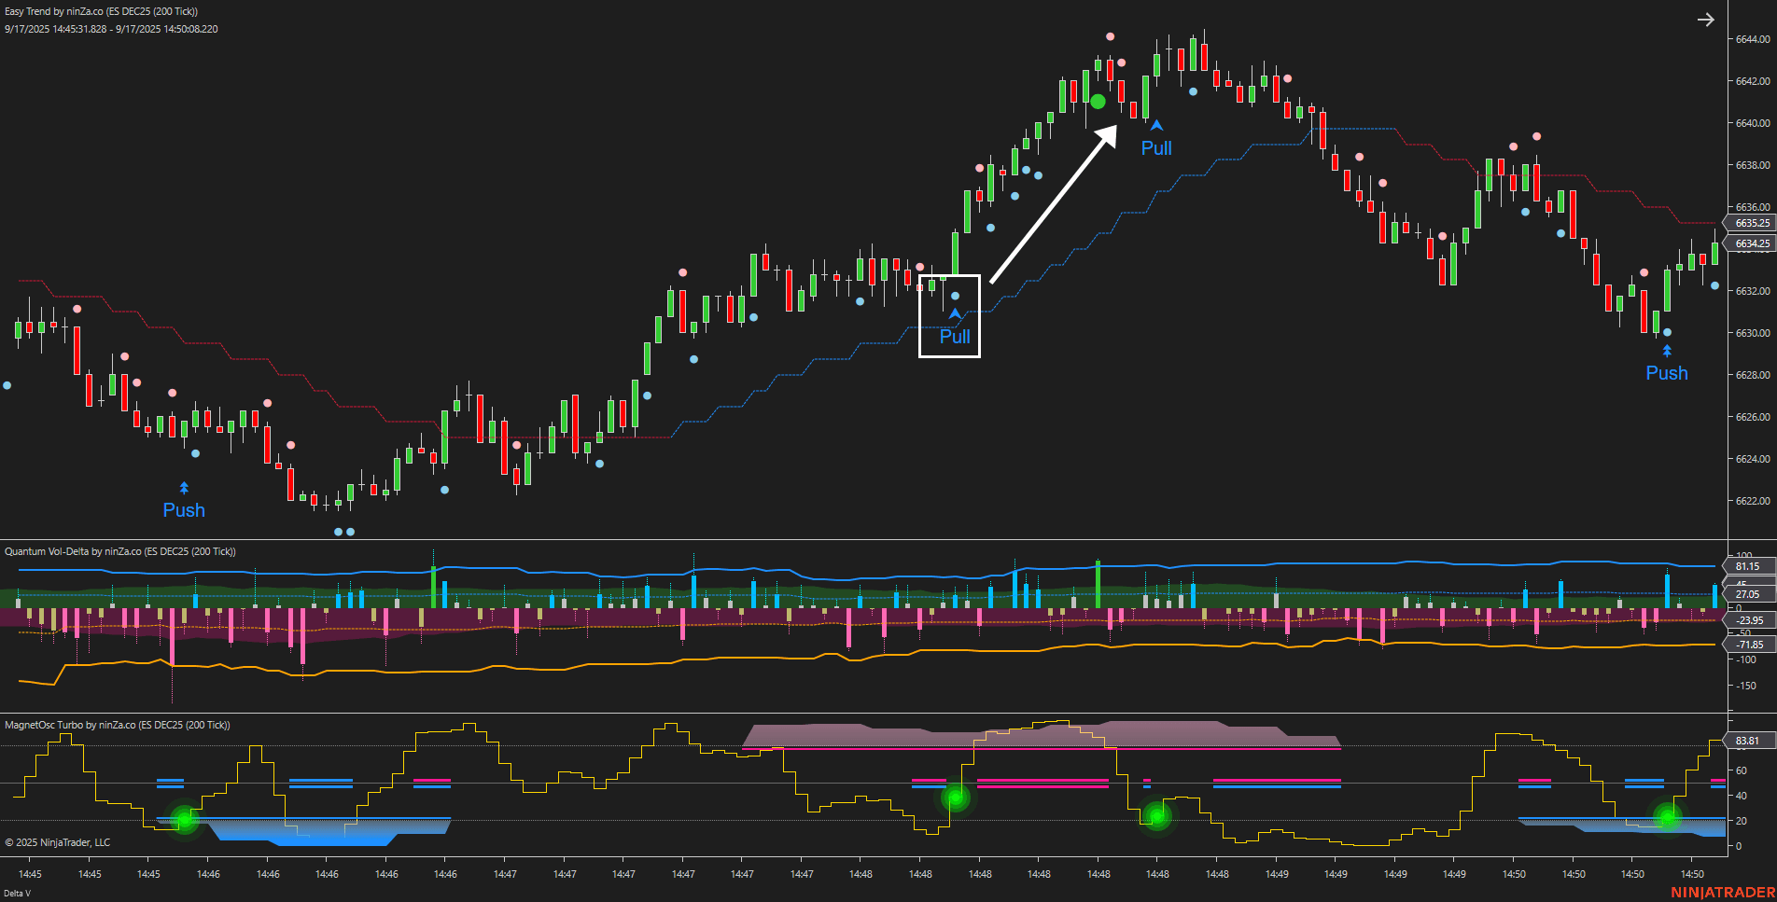This screenshot has width=1777, height=902.
Task: Click the 6635.25 price marker
Action: coord(1750,223)
